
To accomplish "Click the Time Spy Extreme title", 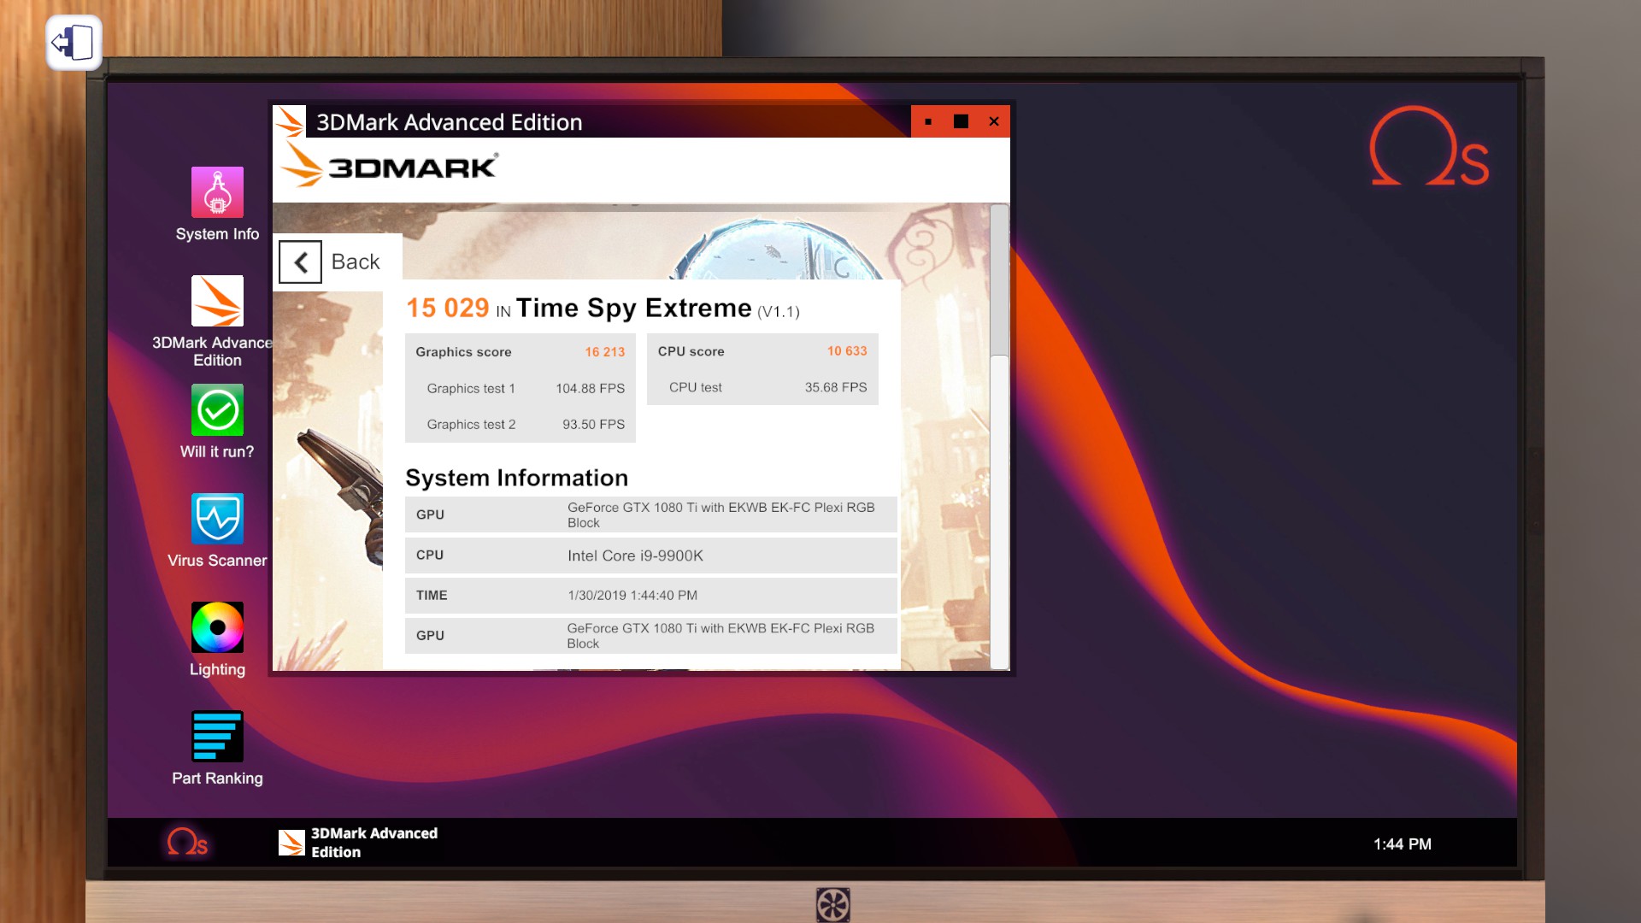I will [x=633, y=308].
